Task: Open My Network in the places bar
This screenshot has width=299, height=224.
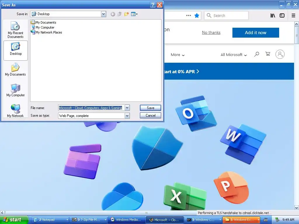Action: coord(15,111)
